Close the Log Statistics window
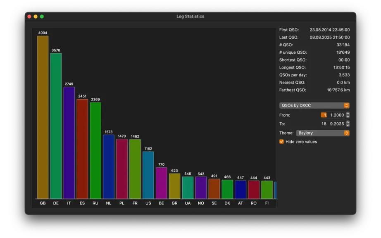381x238 pixels. pos(29,17)
